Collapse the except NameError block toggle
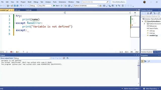Image resolution: width=161 pixels, height=90 pixels. tap(15, 23)
